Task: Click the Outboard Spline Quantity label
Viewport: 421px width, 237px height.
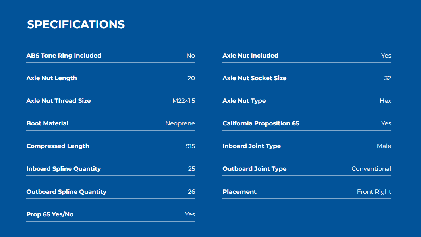Action: pyautogui.click(x=66, y=192)
